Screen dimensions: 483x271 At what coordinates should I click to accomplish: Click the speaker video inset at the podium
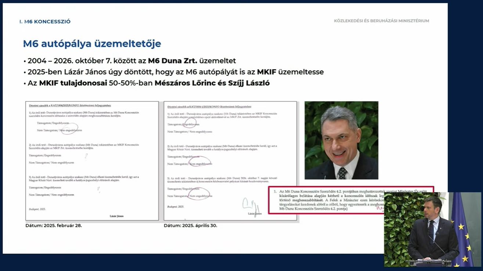(x=433, y=229)
